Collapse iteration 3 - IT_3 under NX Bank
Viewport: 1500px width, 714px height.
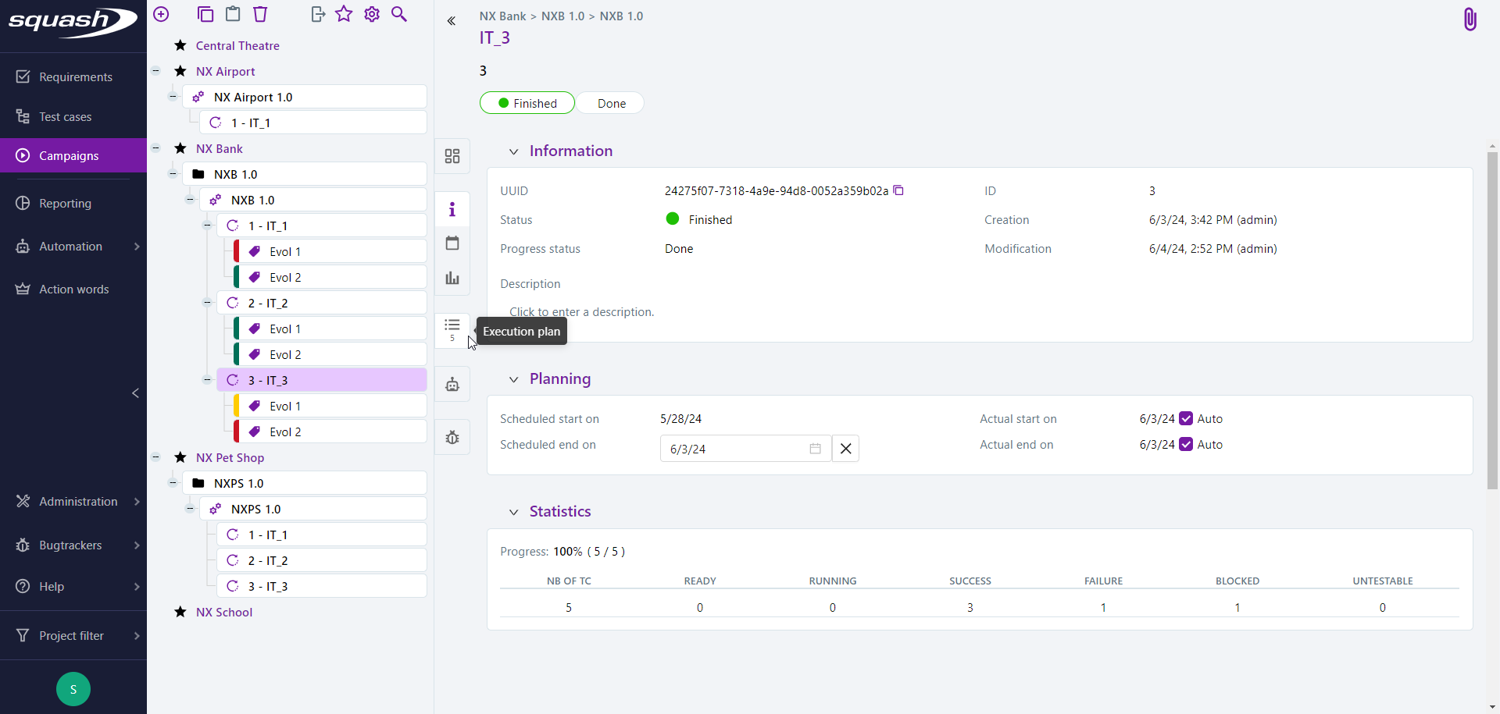click(x=207, y=380)
